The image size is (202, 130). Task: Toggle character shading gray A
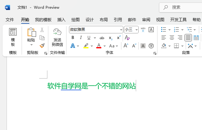pos(143,46)
